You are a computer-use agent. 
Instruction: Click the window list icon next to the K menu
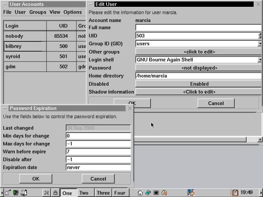pos(16,192)
